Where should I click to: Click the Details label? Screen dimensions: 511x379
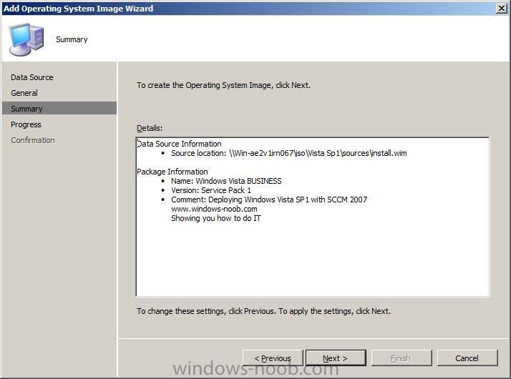coord(150,128)
